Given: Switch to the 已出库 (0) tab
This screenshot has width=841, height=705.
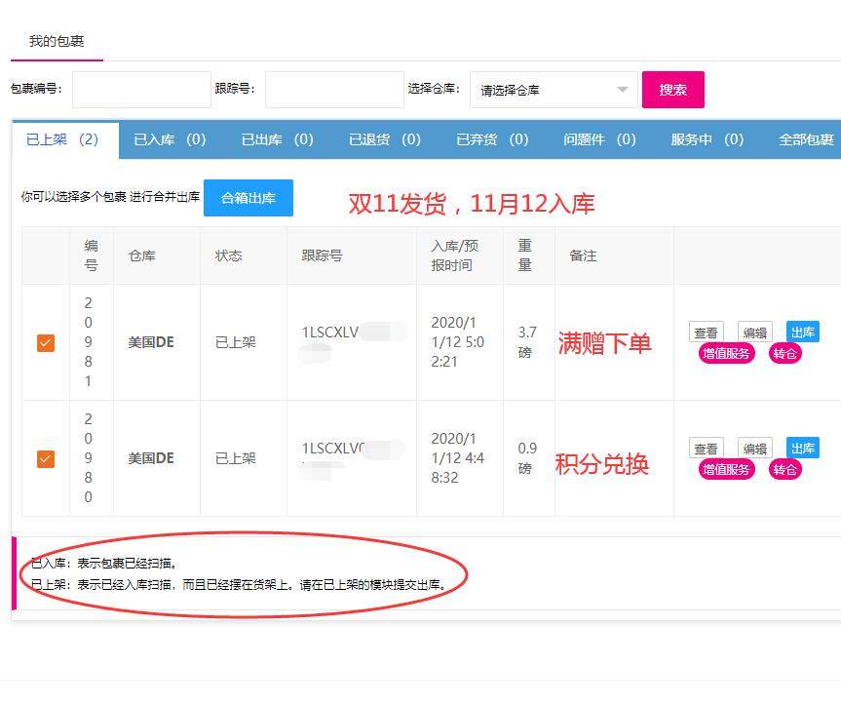Looking at the screenshot, I should (278, 139).
